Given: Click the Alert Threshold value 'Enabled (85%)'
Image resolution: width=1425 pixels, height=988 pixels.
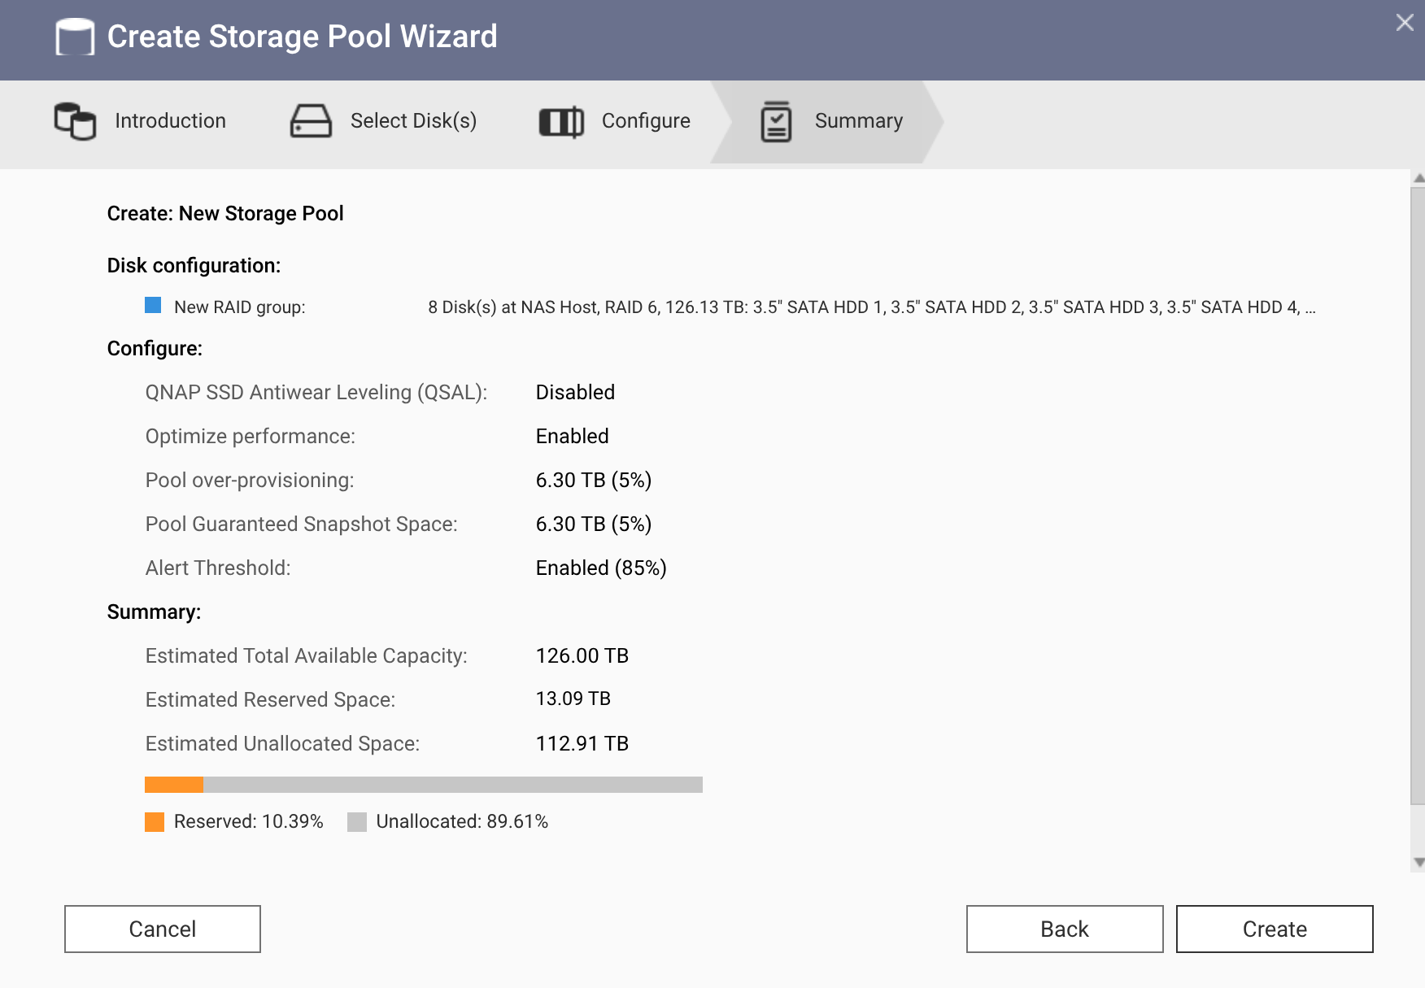Looking at the screenshot, I should coord(601,568).
